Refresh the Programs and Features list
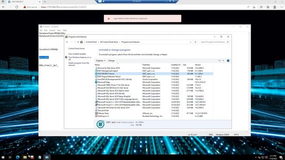This screenshot has width=285, height=160. 195,42
